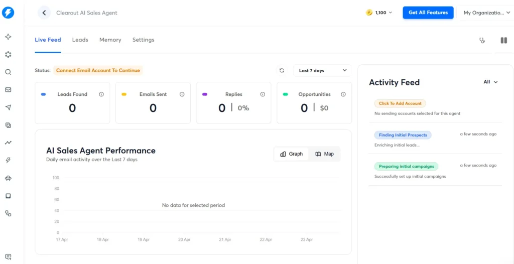Show info for Leads Found
This screenshot has height=264, width=514.
(101, 94)
